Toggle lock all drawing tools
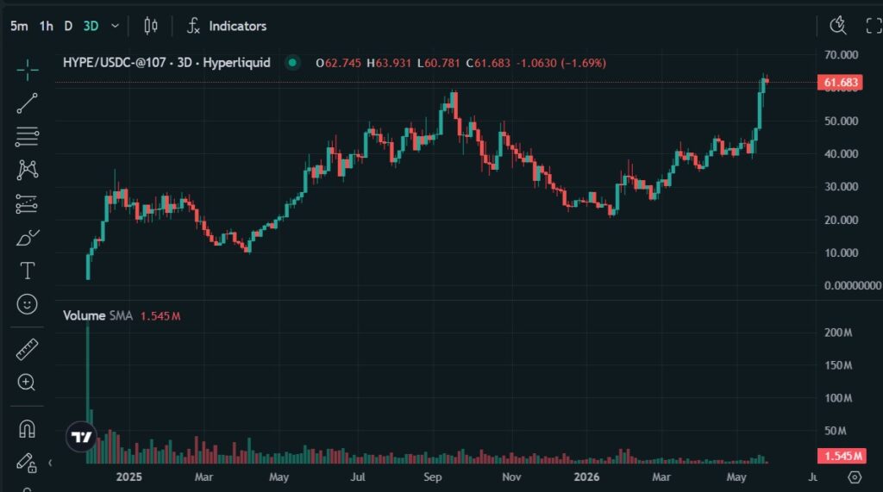This screenshot has width=883, height=492. click(x=27, y=463)
